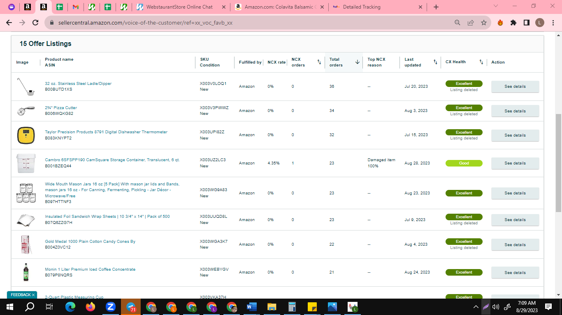Open the Windows Start menu
The width and height of the screenshot is (562, 315).
pos(10,307)
